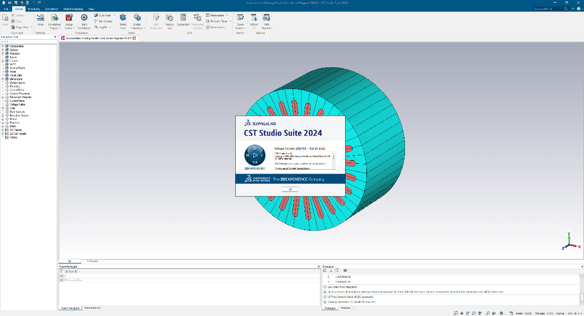Click the Search box in the title bar
Screen dimensions: 584x316
[x=551, y=9]
